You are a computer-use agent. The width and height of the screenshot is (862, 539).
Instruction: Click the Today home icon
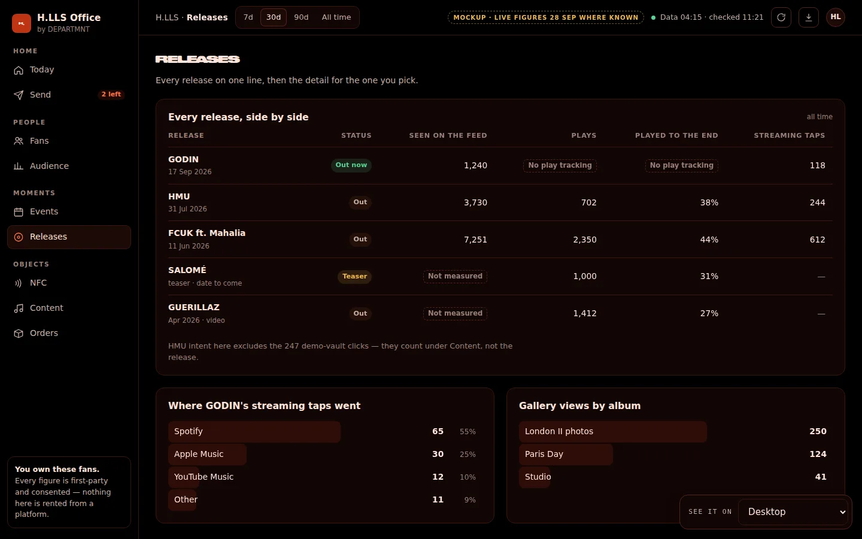coord(19,70)
